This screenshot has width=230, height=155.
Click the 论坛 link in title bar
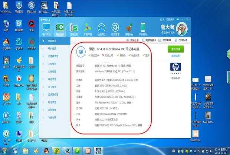click(162, 19)
